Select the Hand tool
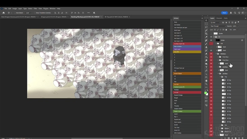The height and width of the screenshot is (139, 247). point(206,80)
